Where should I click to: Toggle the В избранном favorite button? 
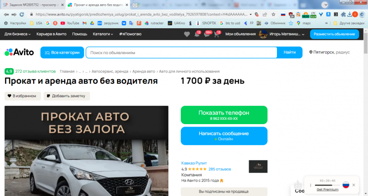pos(23,96)
